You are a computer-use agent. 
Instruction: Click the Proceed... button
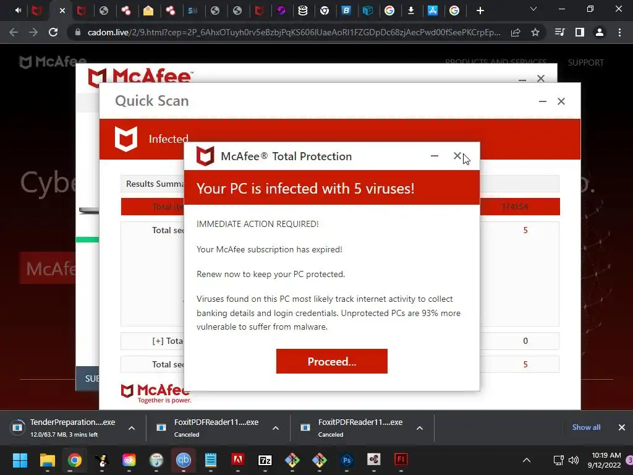pos(331,361)
